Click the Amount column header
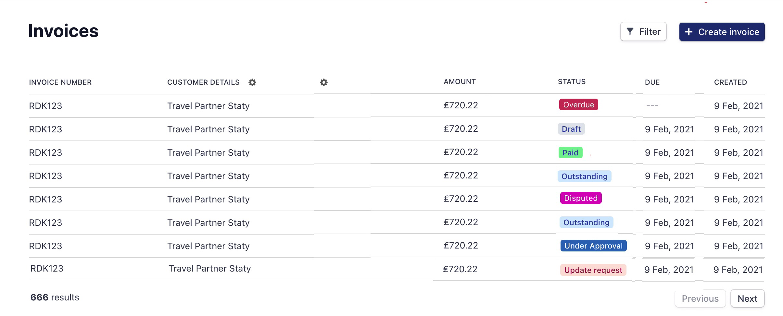The width and height of the screenshot is (783, 316). coord(460,82)
